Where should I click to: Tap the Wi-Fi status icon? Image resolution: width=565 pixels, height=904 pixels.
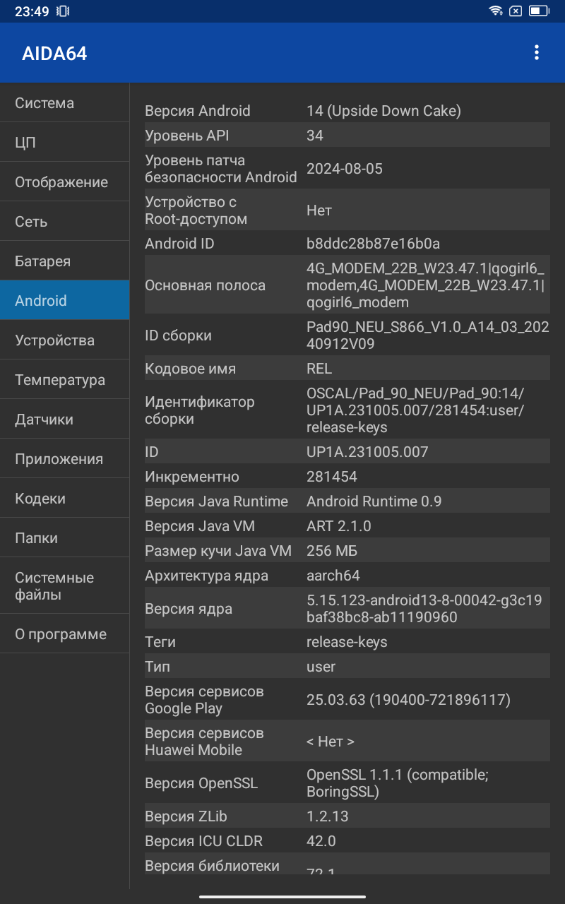(496, 11)
